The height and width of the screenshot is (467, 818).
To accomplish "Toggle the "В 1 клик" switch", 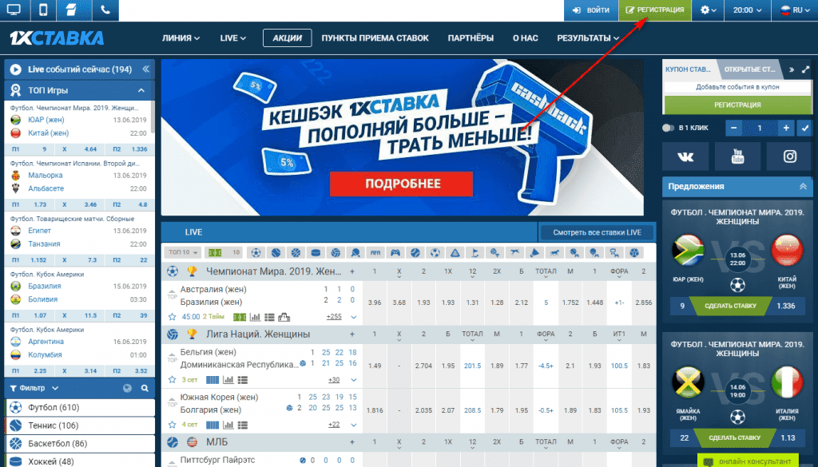I will tap(669, 128).
